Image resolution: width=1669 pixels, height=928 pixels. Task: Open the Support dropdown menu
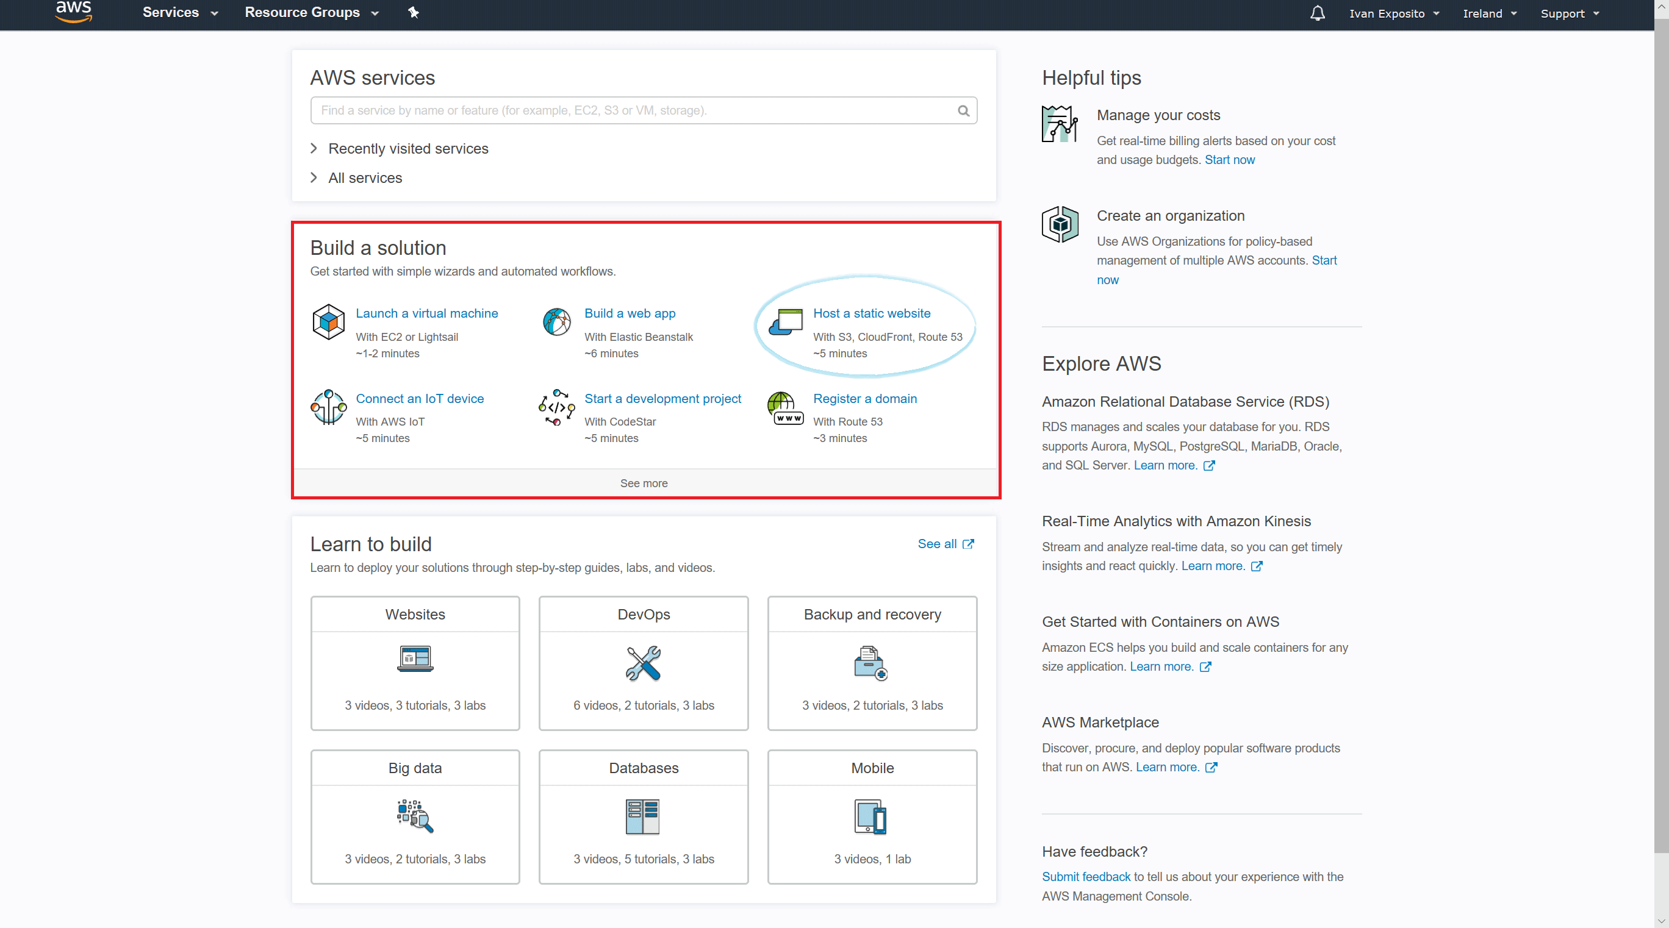(x=1570, y=13)
